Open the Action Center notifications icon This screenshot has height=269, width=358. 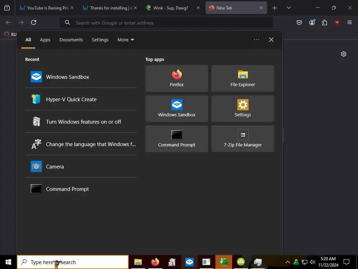pos(346,262)
